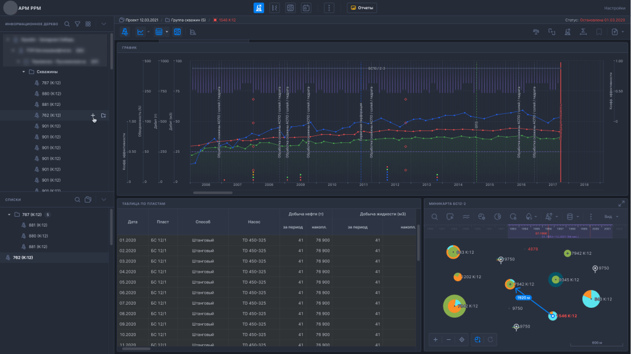Image resolution: width=631 pixels, height=354 pixels.
Task: Collapse the Скважины folder in the tree
Action: tap(23, 72)
